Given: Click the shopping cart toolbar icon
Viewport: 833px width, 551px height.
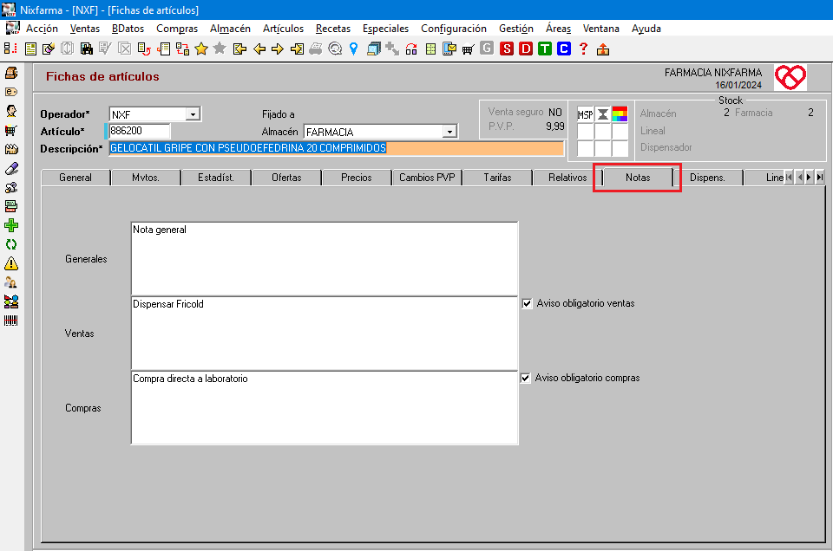Looking at the screenshot, I should point(468,50).
